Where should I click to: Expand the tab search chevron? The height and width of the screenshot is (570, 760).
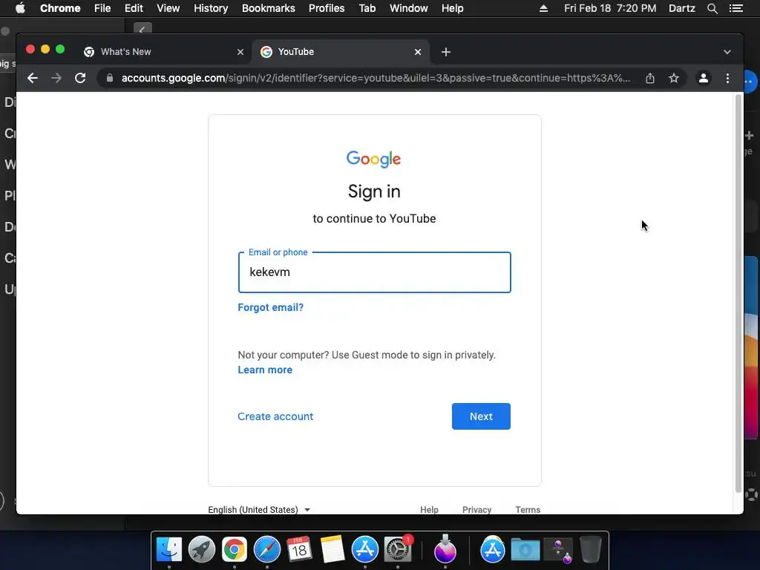point(727,52)
